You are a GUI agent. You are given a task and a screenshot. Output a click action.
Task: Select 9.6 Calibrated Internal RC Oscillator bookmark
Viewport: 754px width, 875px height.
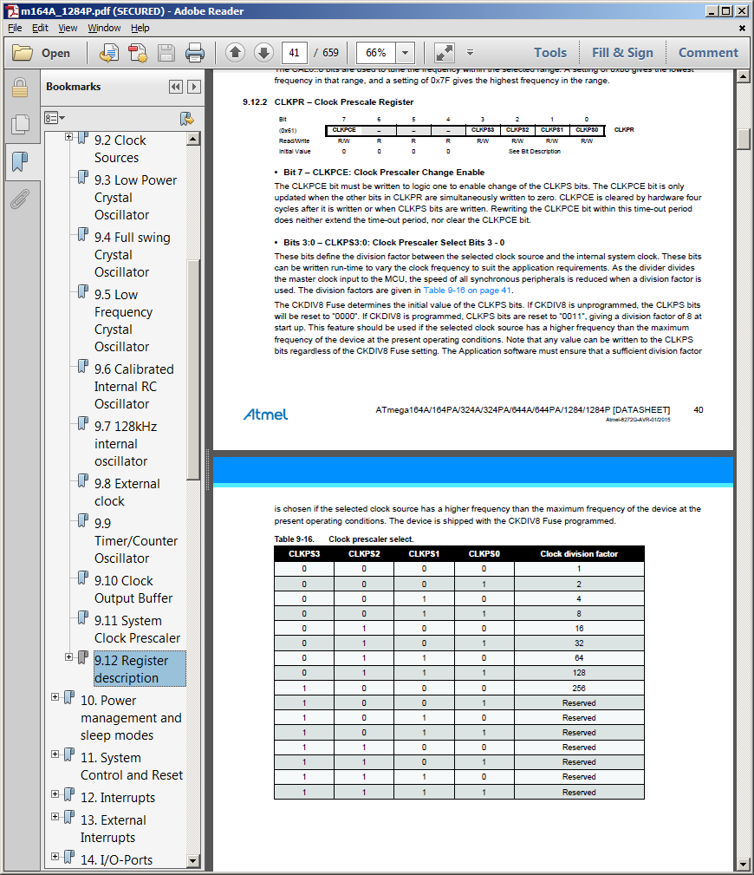click(x=133, y=386)
